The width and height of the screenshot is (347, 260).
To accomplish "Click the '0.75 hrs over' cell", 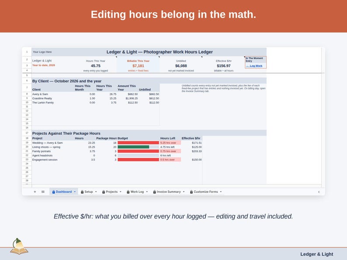I will pos(170,151).
